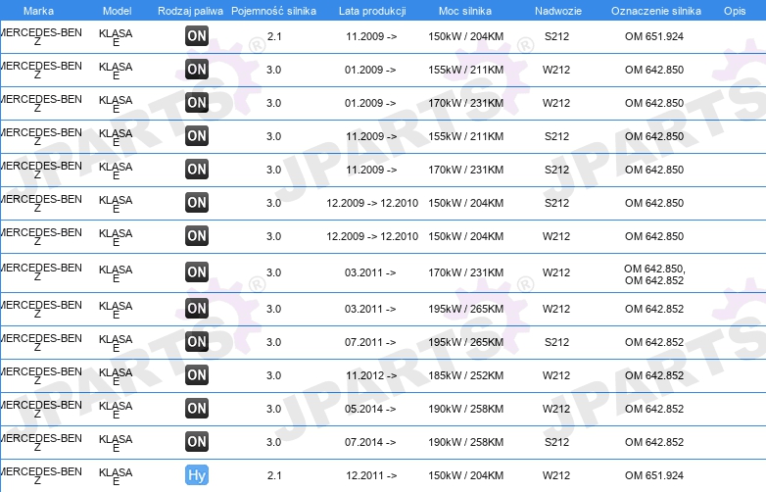Screen dimensions: 766x492
Task: Click ON icon in row with OM 642.850, OM 642.852
Action: tap(197, 272)
